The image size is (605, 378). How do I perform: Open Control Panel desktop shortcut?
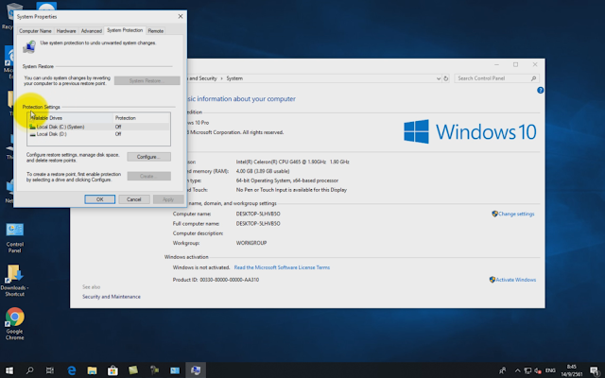click(x=15, y=238)
